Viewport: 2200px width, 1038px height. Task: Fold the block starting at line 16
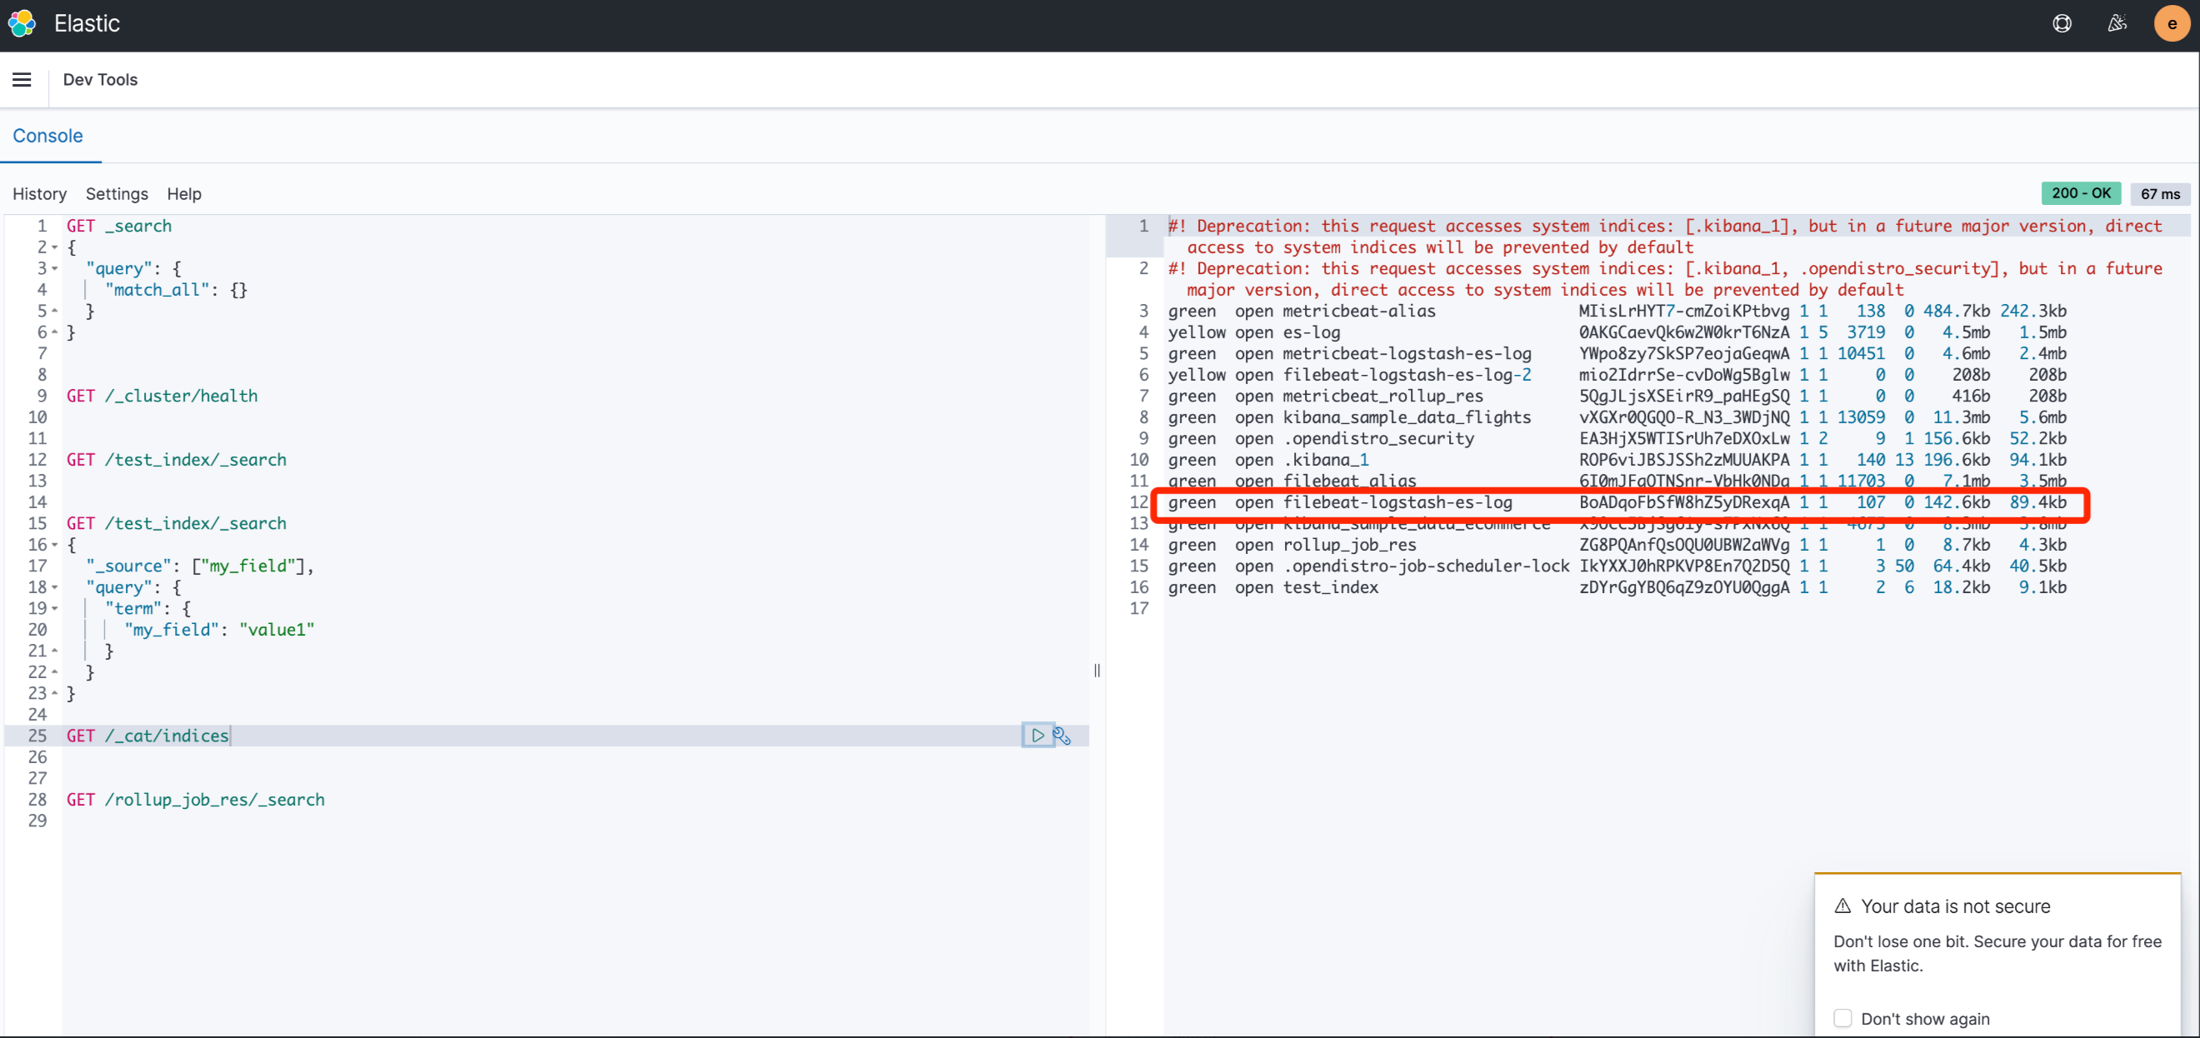point(55,545)
